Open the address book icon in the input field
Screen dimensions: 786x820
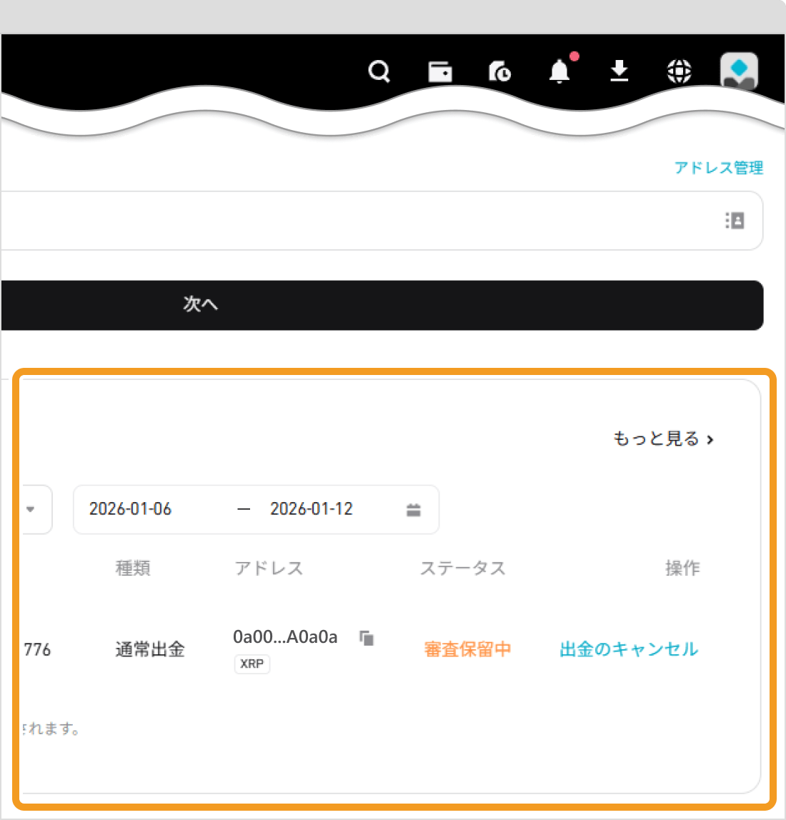pos(735,221)
